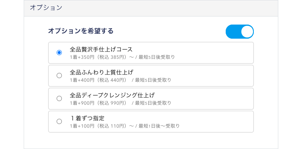Screen dimensions: 302x149
Task: Click empty area of 全品ディープクレンジング仕上げ card
Action: pyautogui.click(x=212, y=99)
